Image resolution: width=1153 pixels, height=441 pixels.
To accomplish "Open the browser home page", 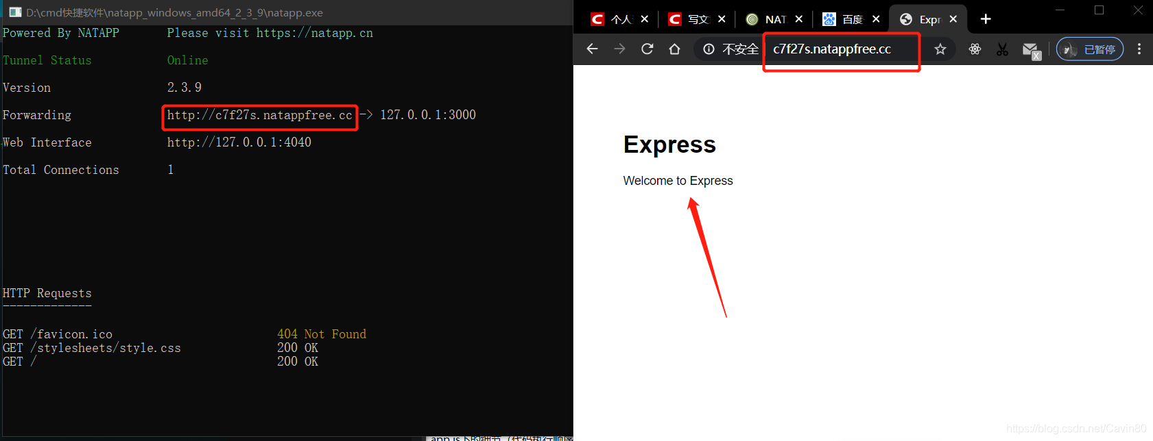I will pos(675,49).
